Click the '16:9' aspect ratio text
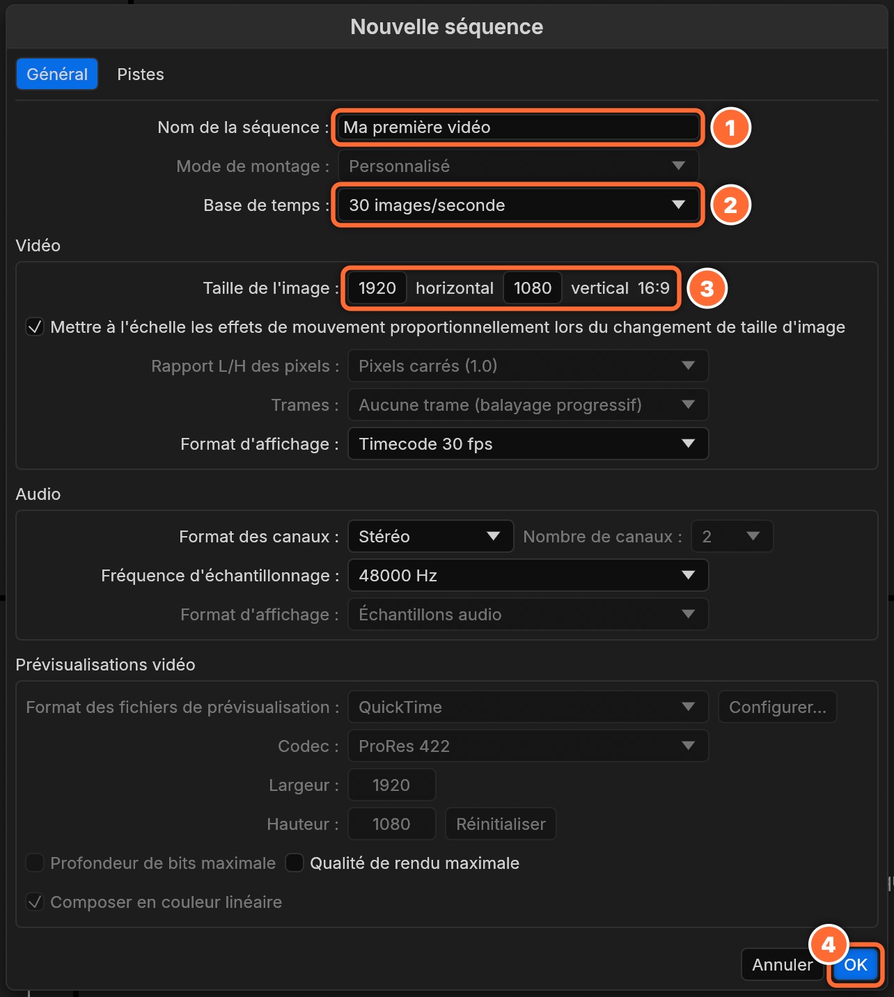The width and height of the screenshot is (894, 997). [x=654, y=288]
